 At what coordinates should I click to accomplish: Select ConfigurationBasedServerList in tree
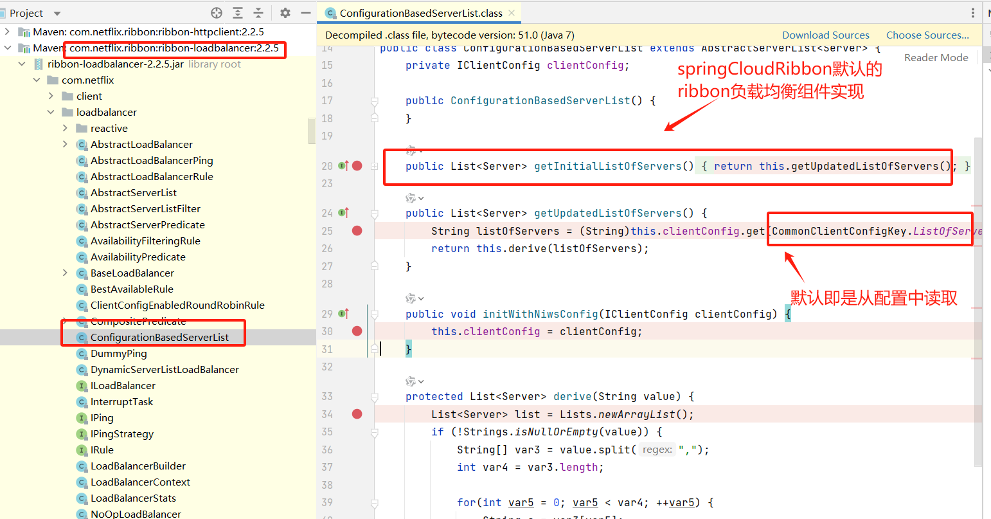(x=159, y=337)
